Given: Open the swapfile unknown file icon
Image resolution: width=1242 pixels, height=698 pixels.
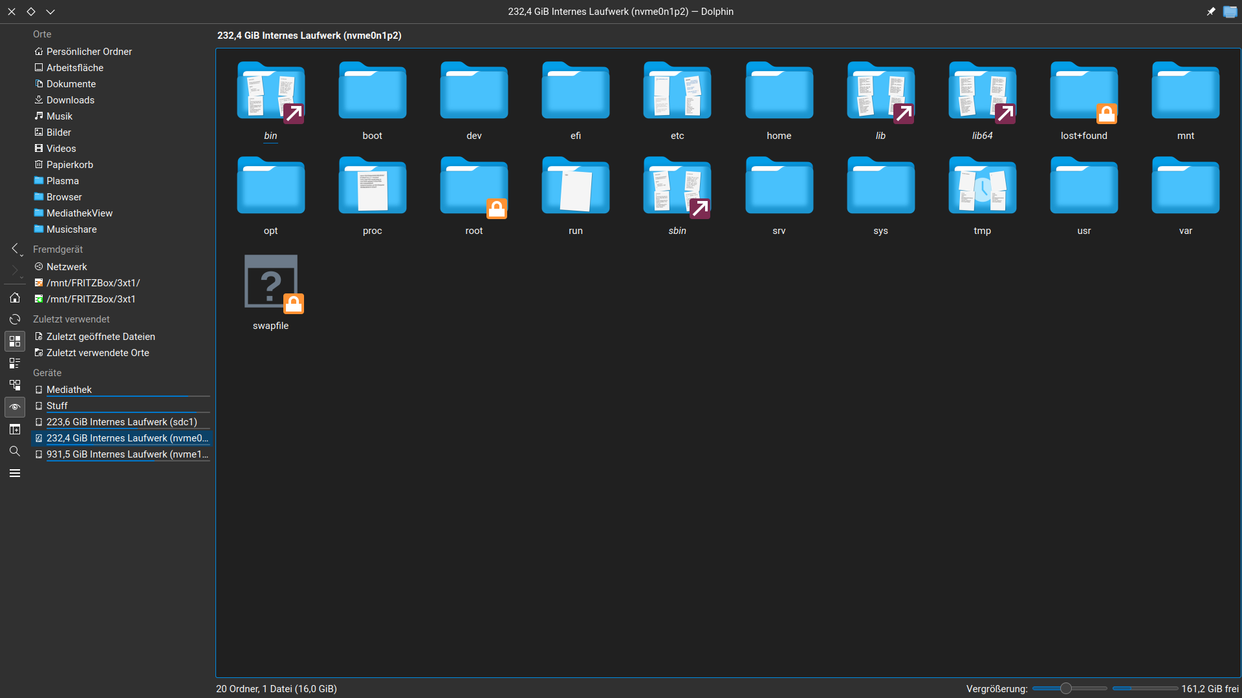Looking at the screenshot, I should click(271, 282).
